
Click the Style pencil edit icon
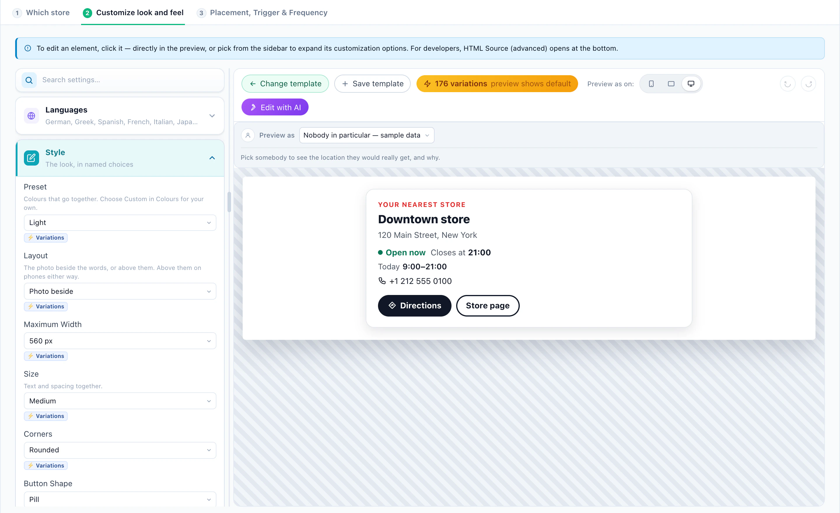point(31,158)
